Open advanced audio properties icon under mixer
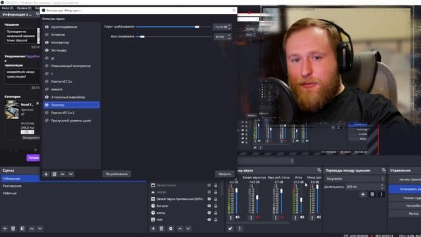 [x=230, y=228]
